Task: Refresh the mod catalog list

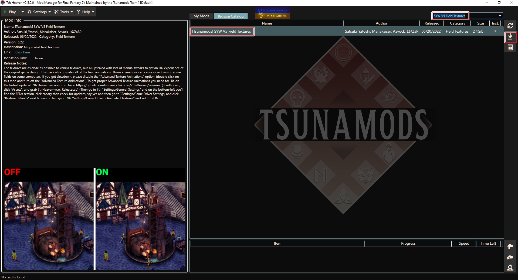Action: (x=510, y=26)
